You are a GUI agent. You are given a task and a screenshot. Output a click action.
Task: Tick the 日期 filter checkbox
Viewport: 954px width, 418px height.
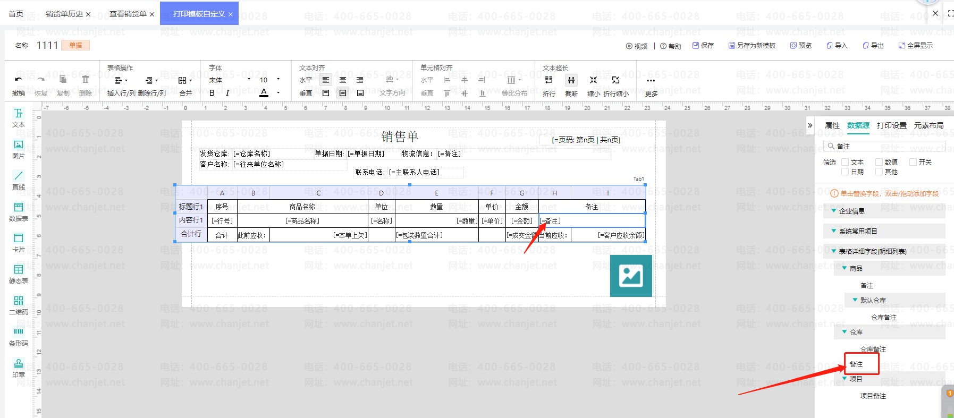pos(845,172)
